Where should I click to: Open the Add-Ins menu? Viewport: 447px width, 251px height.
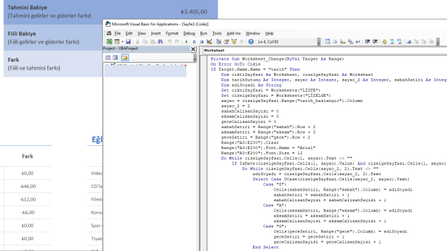[x=234, y=33]
